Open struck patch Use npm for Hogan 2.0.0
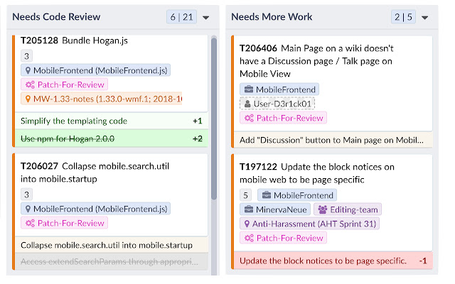 (x=112, y=138)
